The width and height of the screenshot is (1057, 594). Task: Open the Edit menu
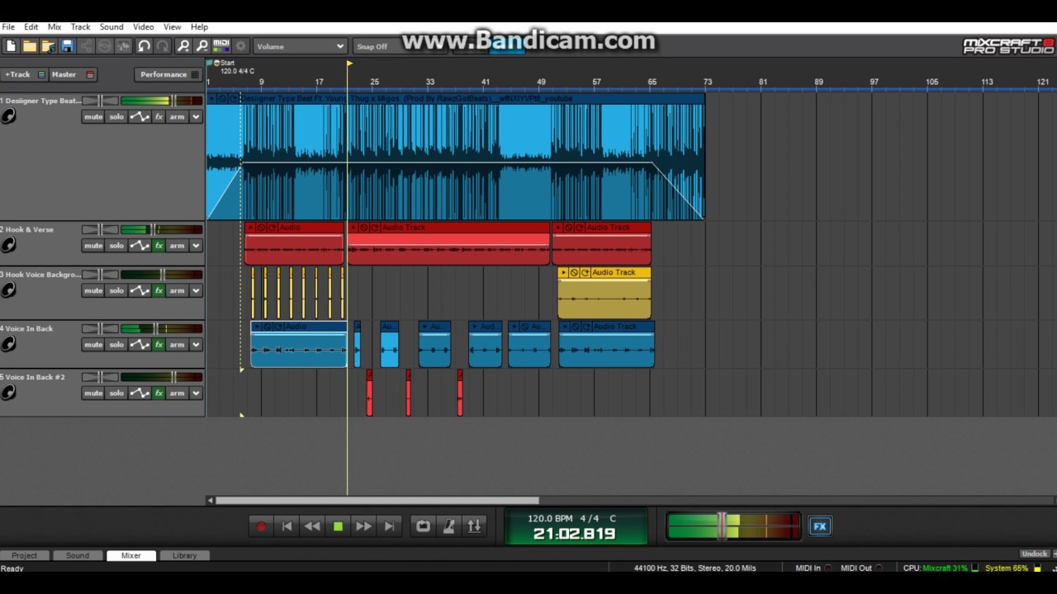click(x=31, y=26)
